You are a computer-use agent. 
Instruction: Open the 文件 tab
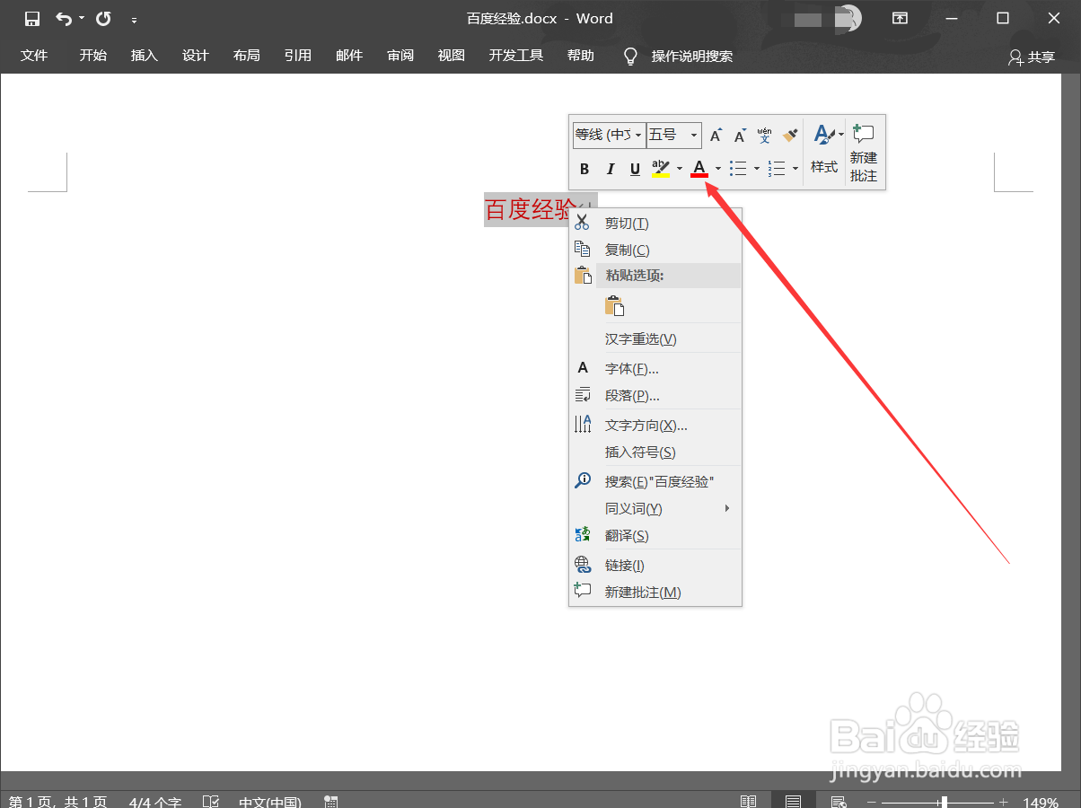[x=34, y=56]
